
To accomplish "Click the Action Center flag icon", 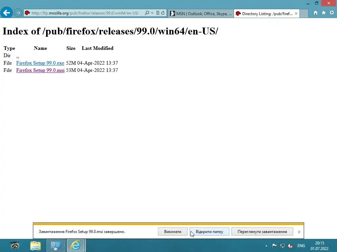I will coord(274,245).
